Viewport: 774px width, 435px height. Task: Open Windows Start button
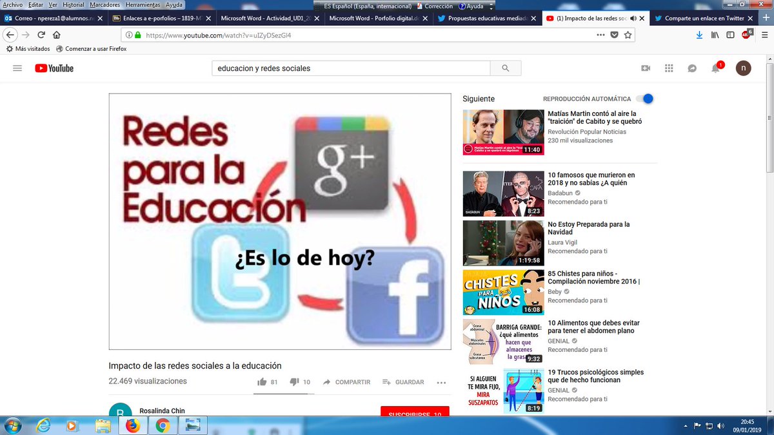(13, 425)
